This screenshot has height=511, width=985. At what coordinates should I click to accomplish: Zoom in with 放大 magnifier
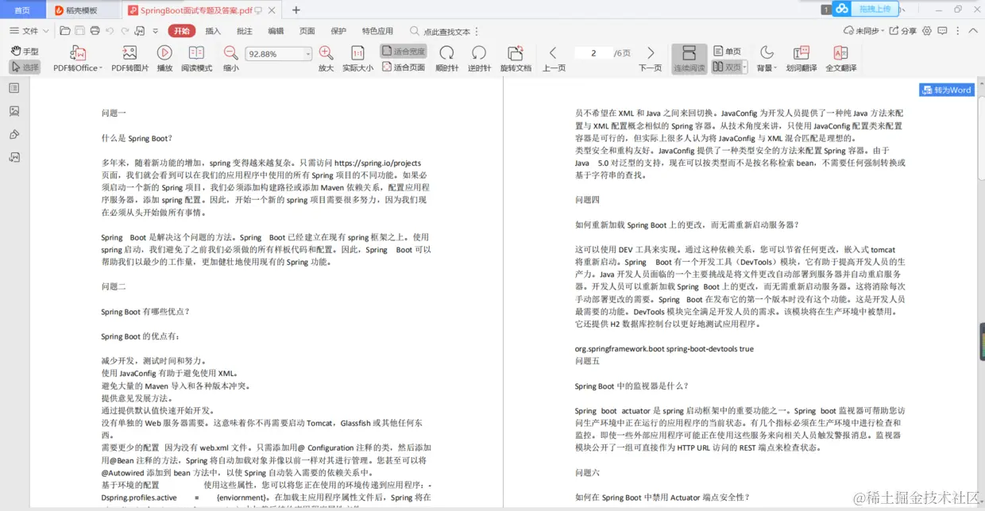(326, 59)
